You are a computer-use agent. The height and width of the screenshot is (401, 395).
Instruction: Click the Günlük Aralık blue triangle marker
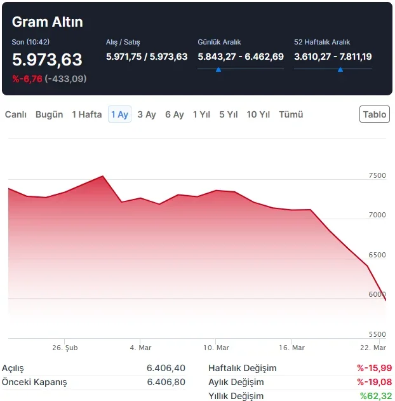click(x=218, y=69)
